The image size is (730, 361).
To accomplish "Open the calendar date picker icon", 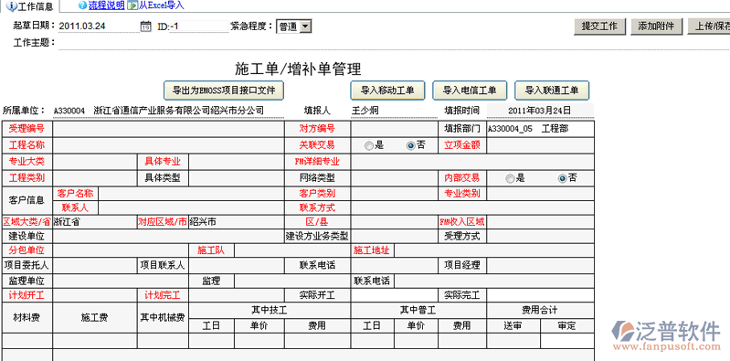I will [145, 27].
